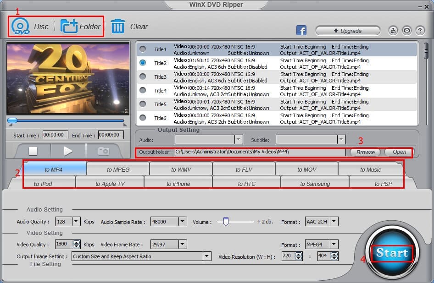Stop preview playback with the stop button
The height and width of the screenshot is (283, 434).
tap(33, 151)
